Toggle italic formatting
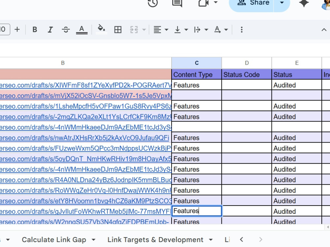The height and width of the screenshot is (247, 330). (50, 30)
